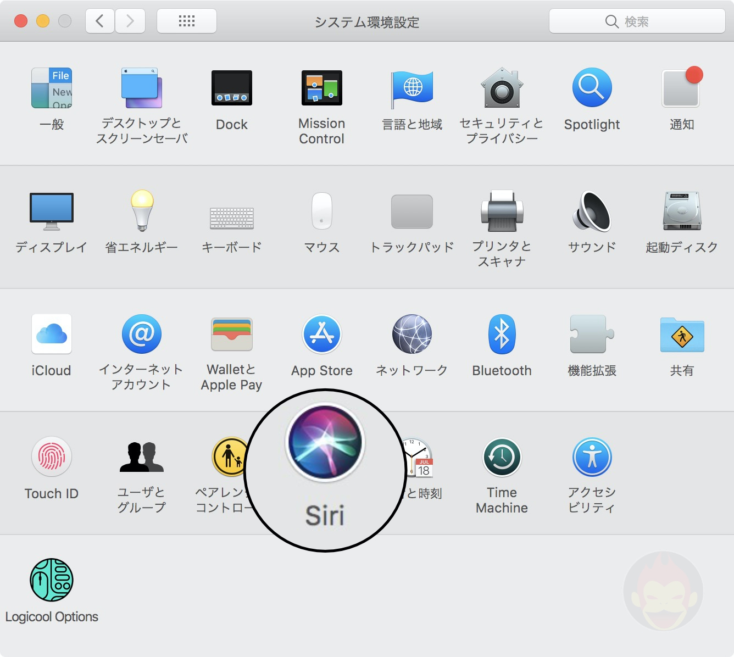Open 起動ディスク hard drive icon
This screenshot has height=657, width=734.
click(x=682, y=211)
